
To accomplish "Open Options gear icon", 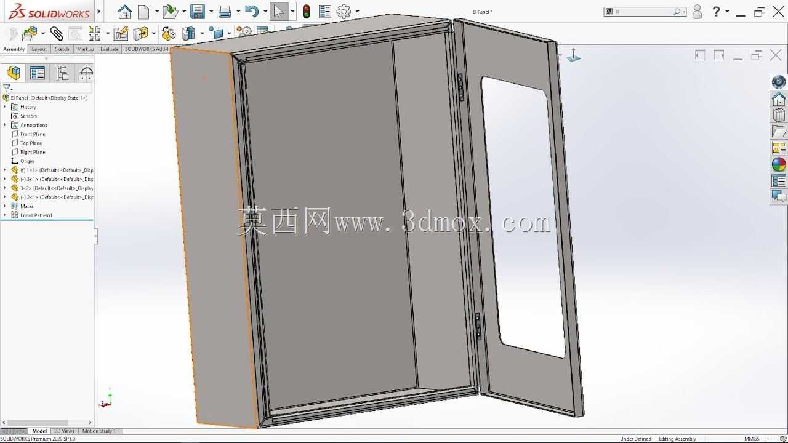I will (344, 11).
